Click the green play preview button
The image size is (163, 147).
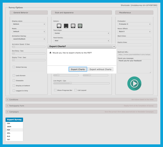[x=134, y=84]
